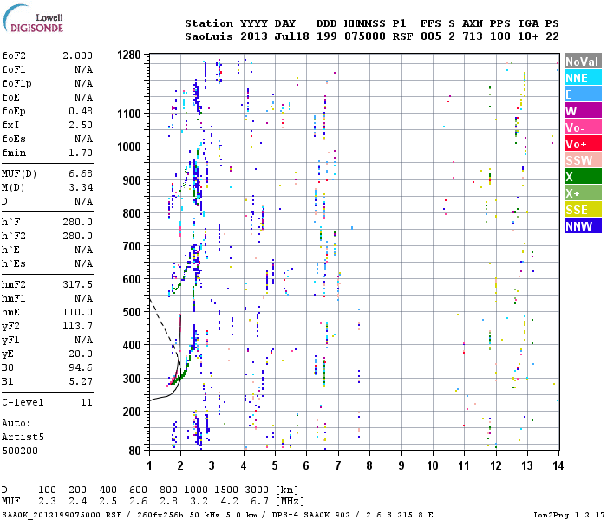The height and width of the screenshot is (520, 607).
Task: Click the [MHz] unit label
Action: coord(290,502)
